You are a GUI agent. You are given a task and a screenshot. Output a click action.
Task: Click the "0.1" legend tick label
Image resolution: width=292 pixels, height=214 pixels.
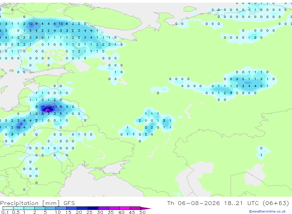[5, 212]
